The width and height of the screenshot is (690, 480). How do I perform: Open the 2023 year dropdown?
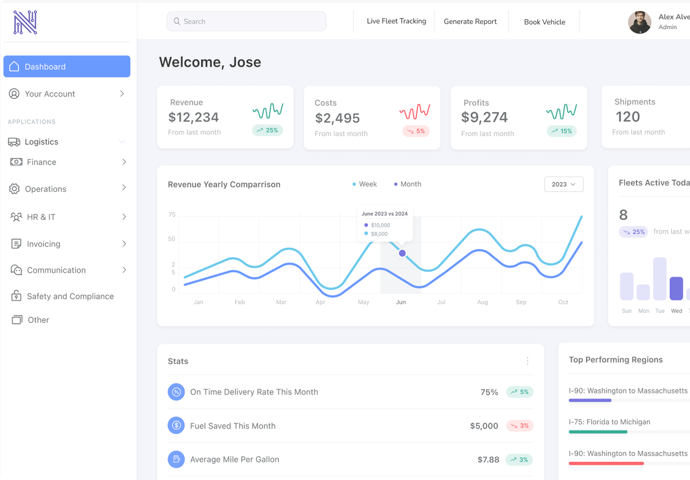pos(564,184)
